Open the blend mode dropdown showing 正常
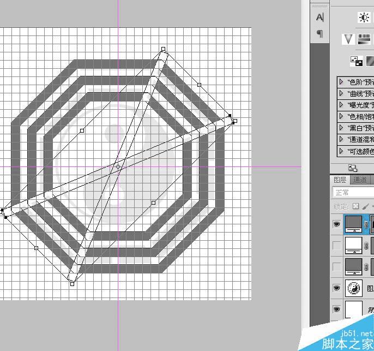374x351 pixels. (353, 193)
